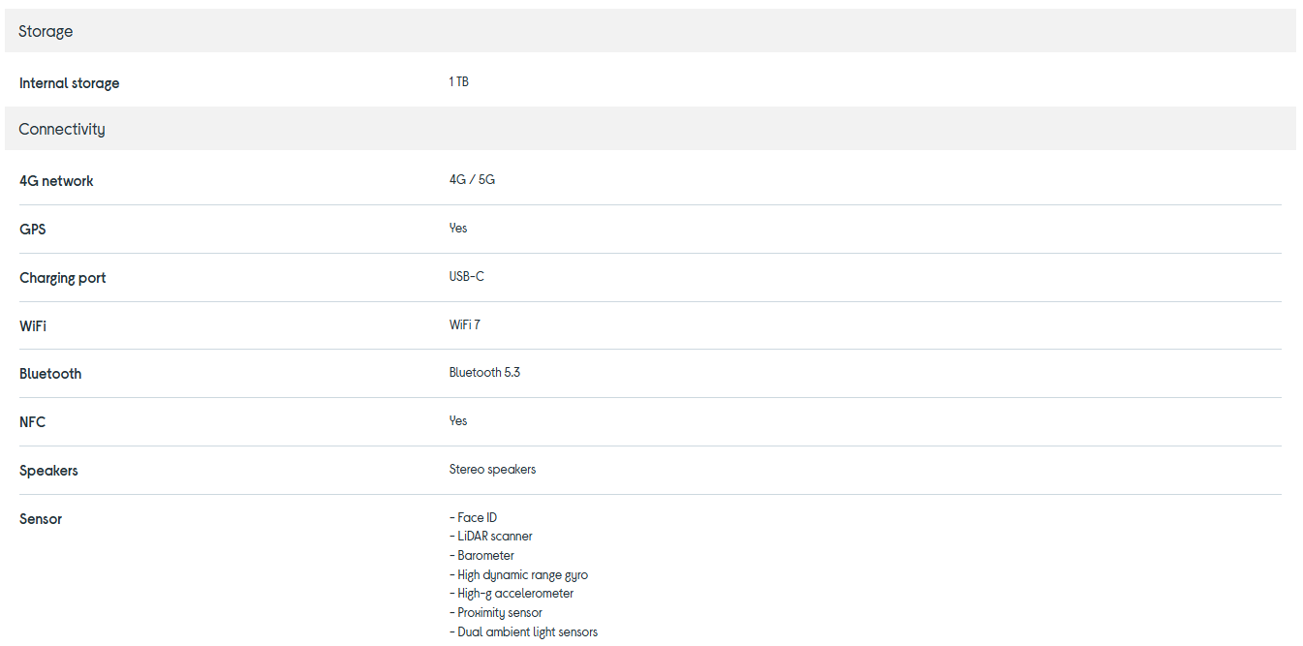Click the Bluetooth 5.3 value
The image size is (1303, 646).
point(484,373)
